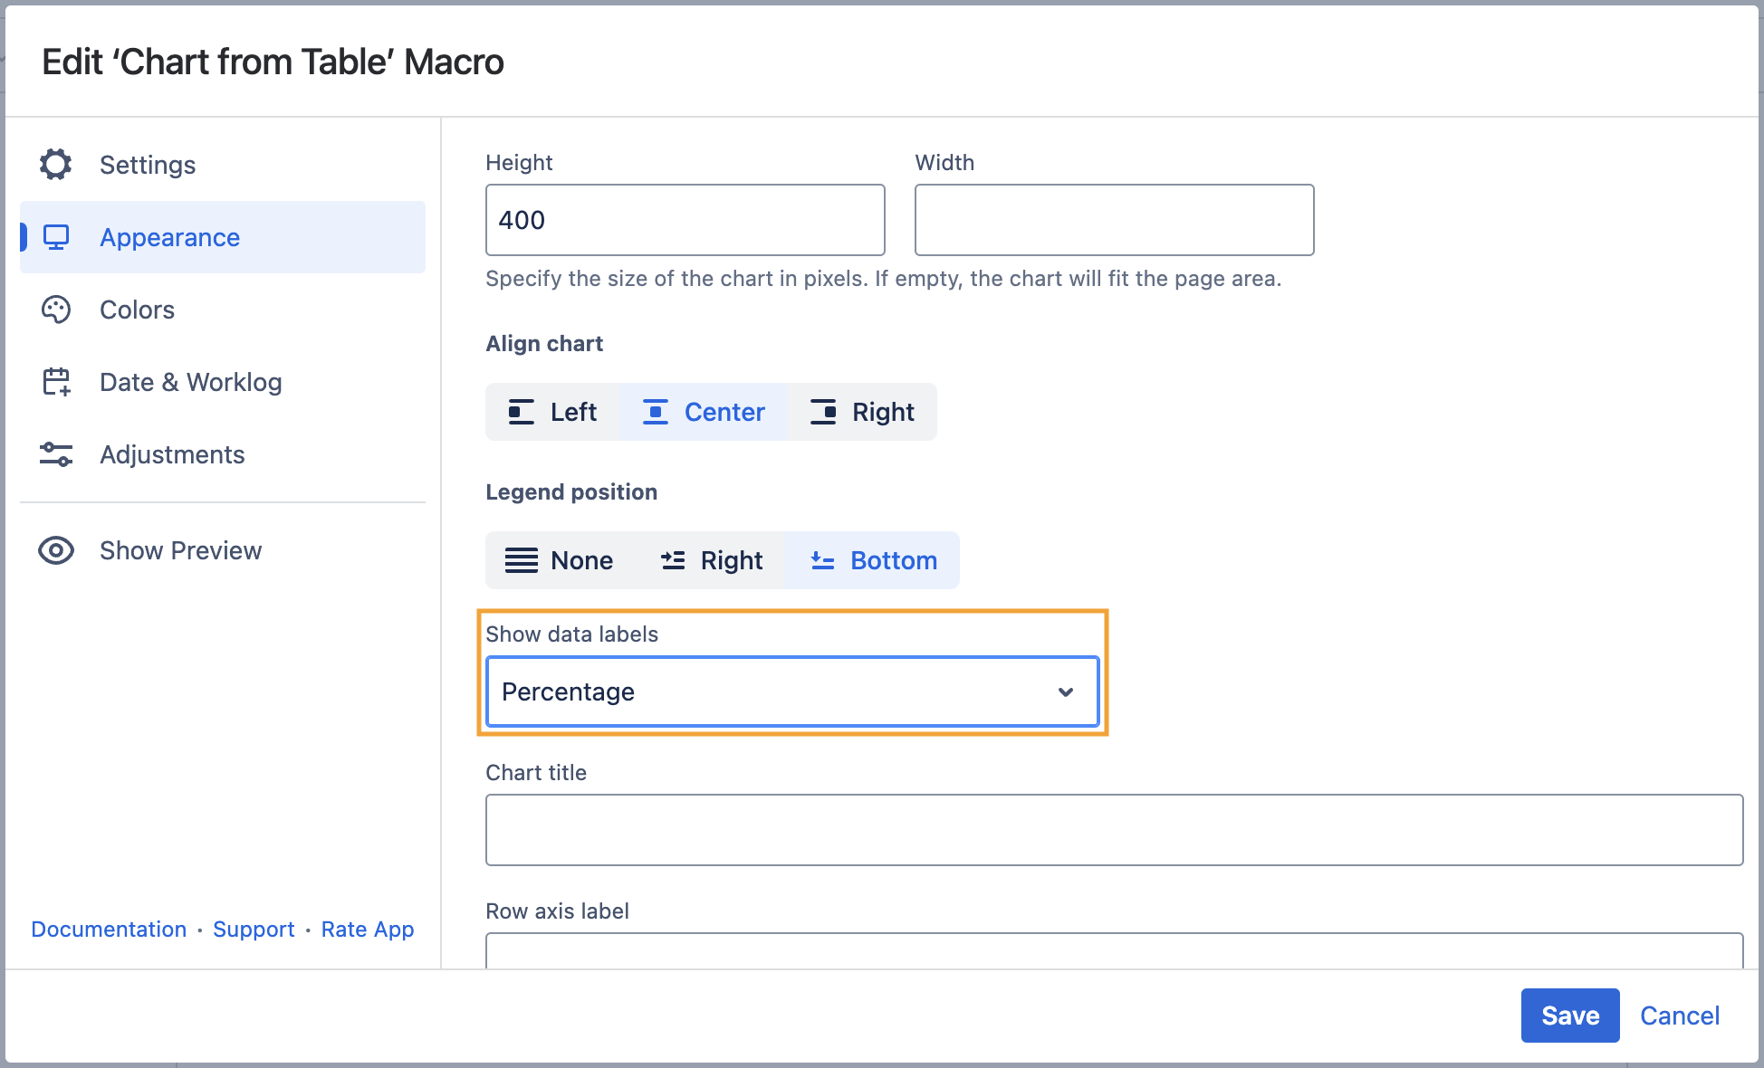The height and width of the screenshot is (1068, 1764).
Task: Click the Appearance monitor icon
Action: tap(56, 237)
